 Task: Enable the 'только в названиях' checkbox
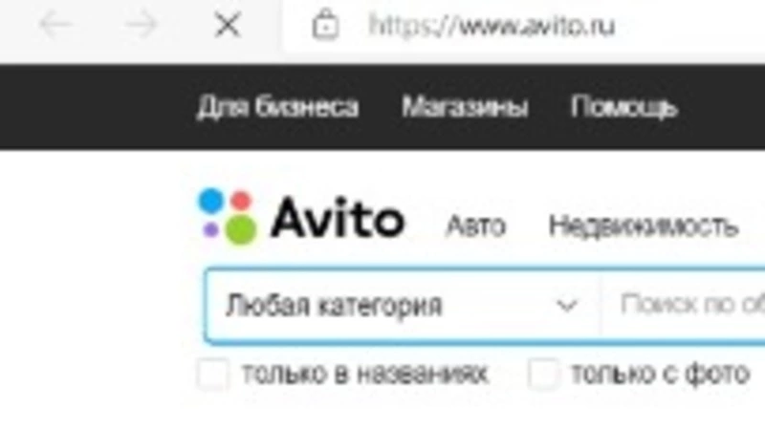pos(212,374)
